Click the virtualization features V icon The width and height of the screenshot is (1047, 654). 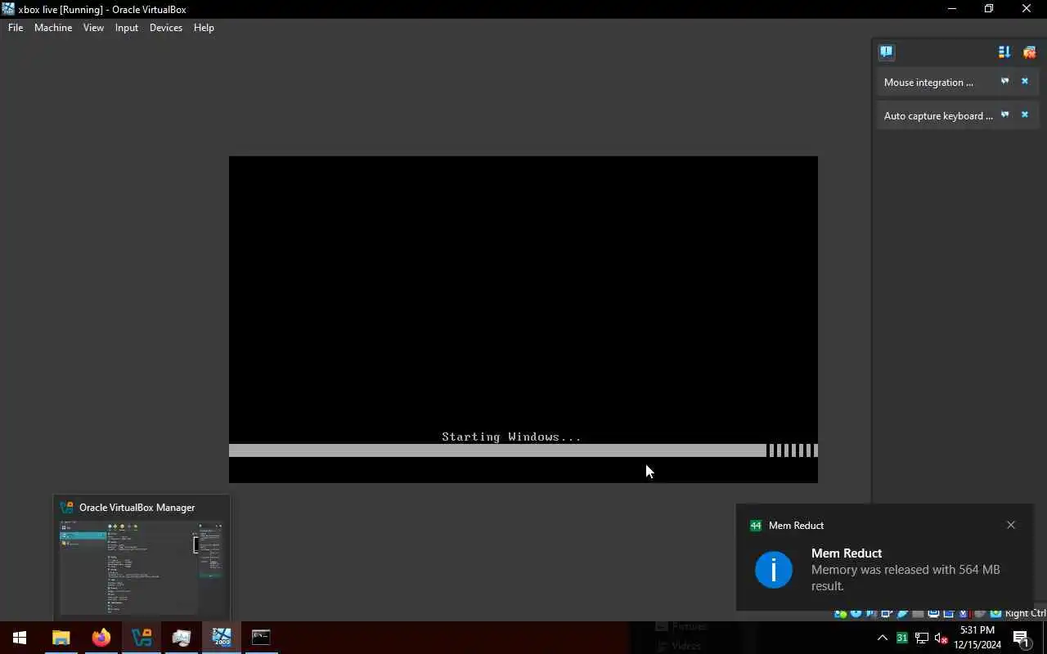pos(964,614)
